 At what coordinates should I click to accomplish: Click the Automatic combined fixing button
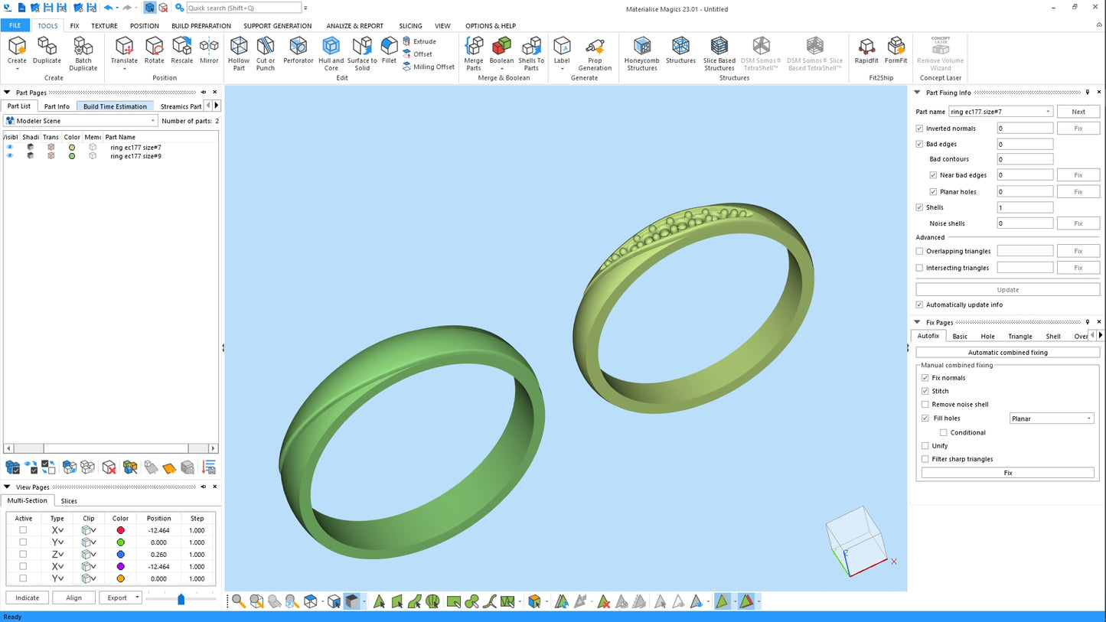tap(1007, 353)
